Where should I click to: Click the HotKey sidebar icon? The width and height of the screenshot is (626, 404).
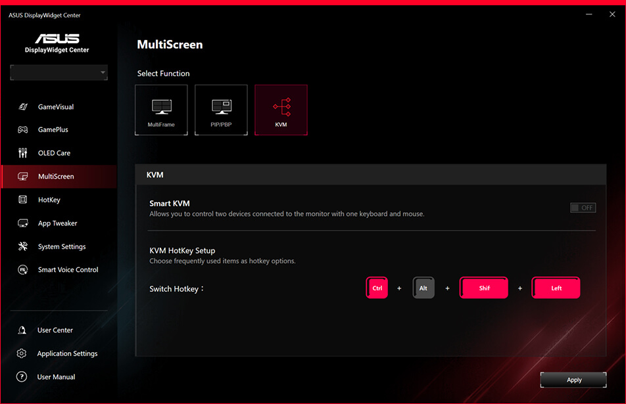point(23,200)
